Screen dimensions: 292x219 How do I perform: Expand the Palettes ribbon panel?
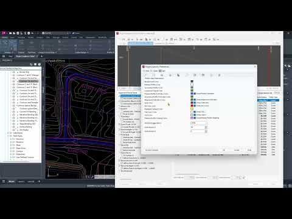point(9,52)
